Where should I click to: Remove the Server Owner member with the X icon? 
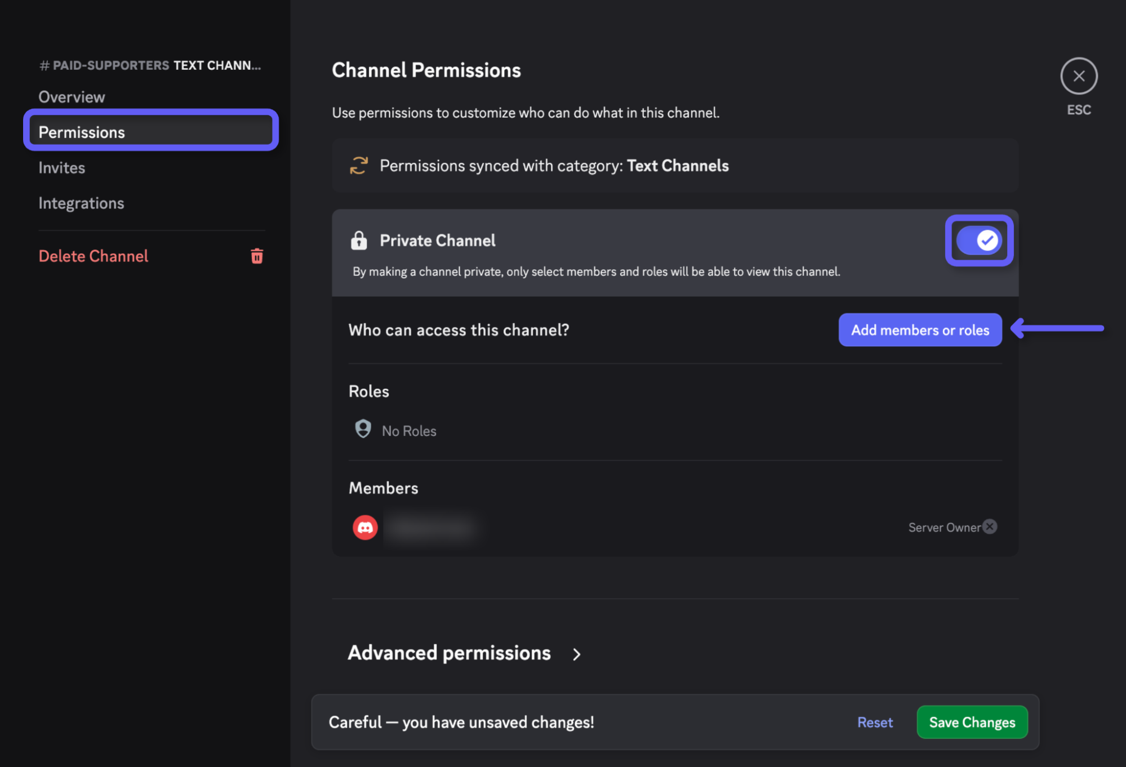pyautogui.click(x=990, y=527)
